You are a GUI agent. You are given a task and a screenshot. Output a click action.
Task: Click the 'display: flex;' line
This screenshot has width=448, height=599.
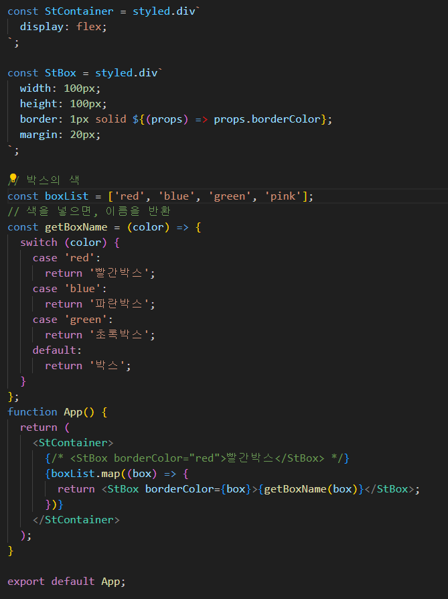(x=63, y=27)
